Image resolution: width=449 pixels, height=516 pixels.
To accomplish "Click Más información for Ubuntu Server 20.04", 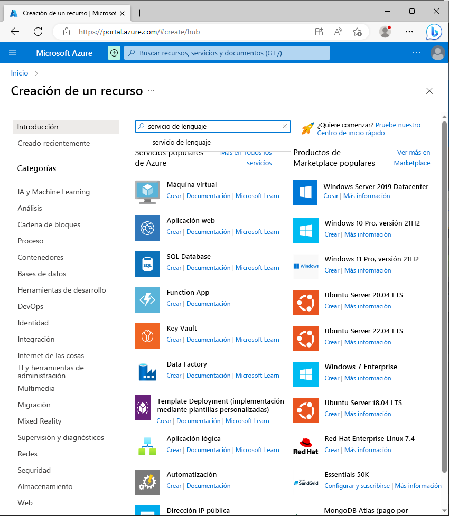I will point(368,306).
